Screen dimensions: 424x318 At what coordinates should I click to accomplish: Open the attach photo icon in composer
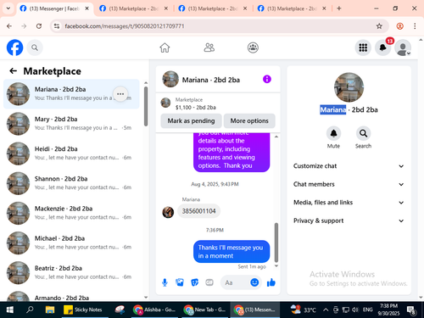180,282
